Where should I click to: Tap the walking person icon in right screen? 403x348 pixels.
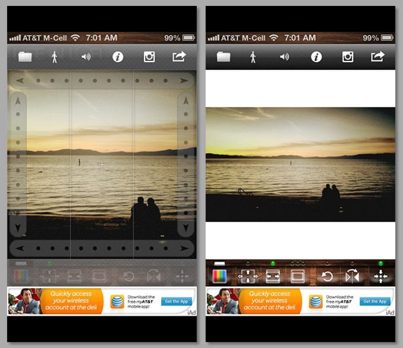point(253,57)
